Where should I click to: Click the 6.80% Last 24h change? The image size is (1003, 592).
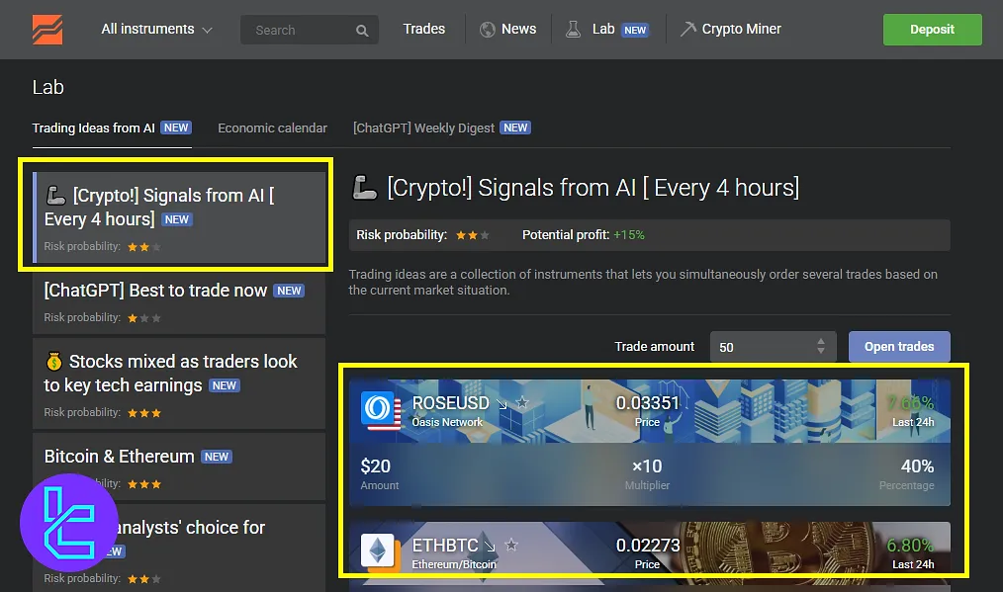[x=910, y=546]
